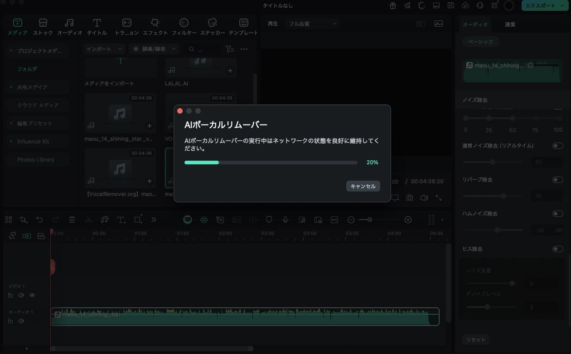Open the 速度 tab in the right panel

[509, 24]
